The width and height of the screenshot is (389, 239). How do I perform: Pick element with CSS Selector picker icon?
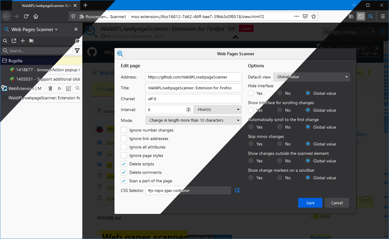click(238, 190)
